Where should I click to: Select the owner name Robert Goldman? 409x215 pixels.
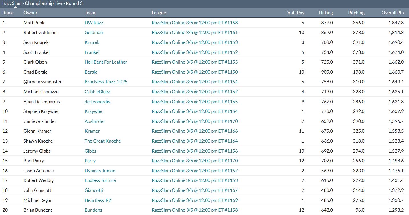[x=40, y=33]
